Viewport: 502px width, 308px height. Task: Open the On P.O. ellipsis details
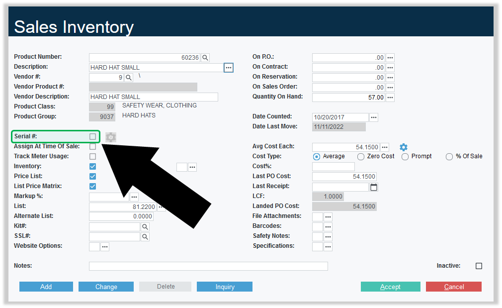coord(390,58)
